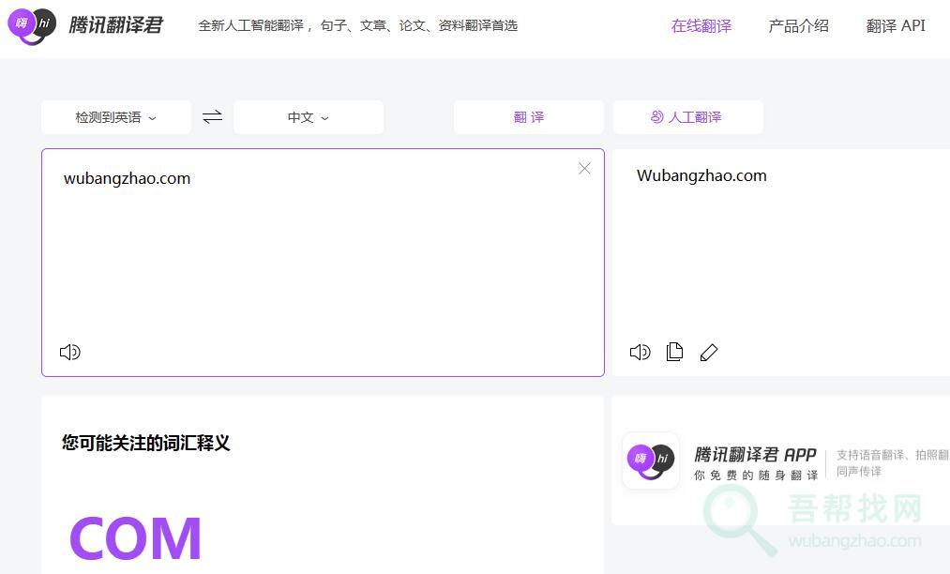Open the 检测到英语 source language dropdown
The image size is (950, 574).
[x=116, y=117]
